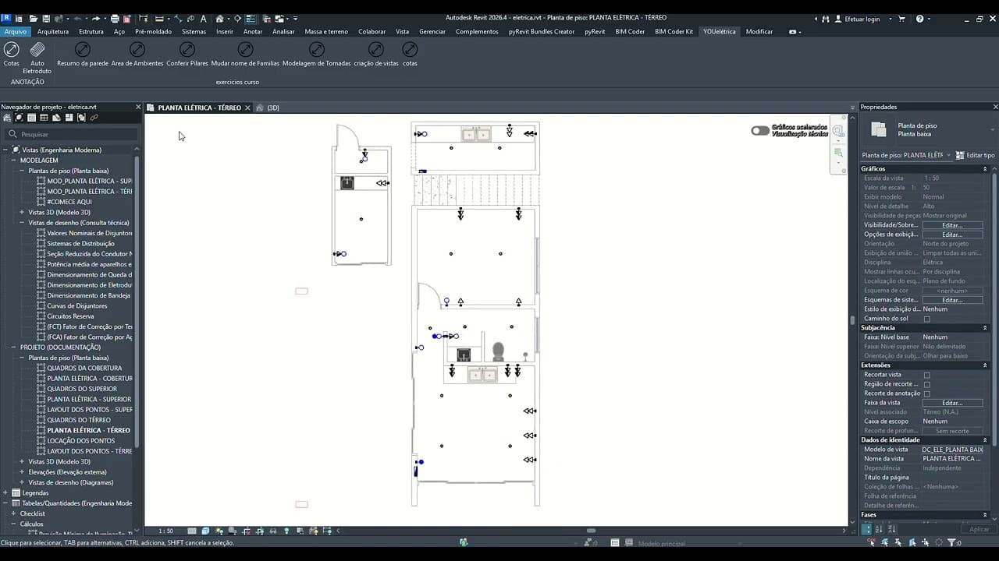
Task: Click Editar button for Visibilidade/Sobreposição
Action: (952, 225)
